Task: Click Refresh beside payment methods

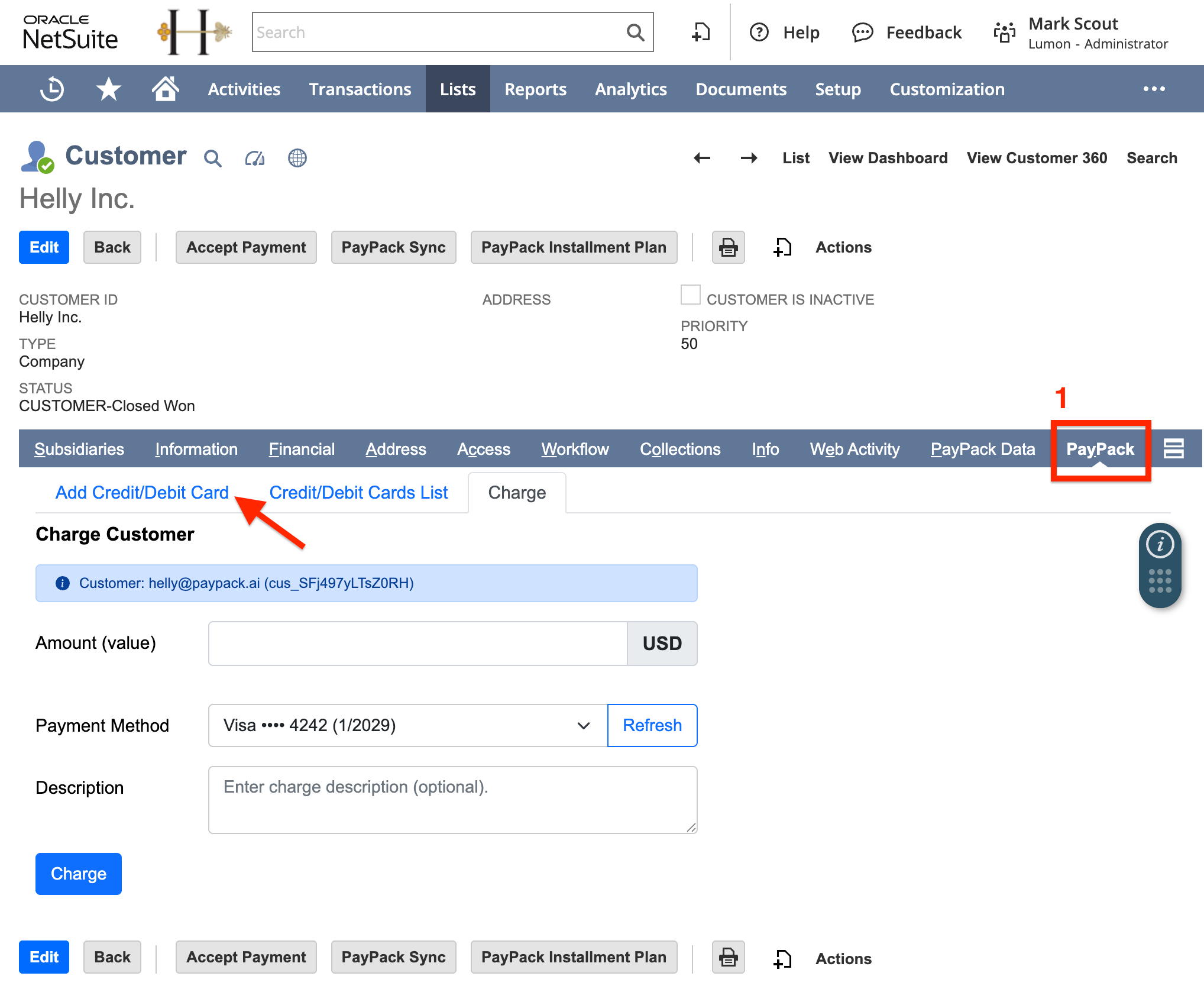Action: (652, 725)
